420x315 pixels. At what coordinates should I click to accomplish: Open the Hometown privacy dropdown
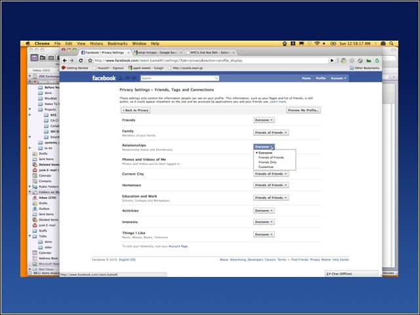(271, 185)
